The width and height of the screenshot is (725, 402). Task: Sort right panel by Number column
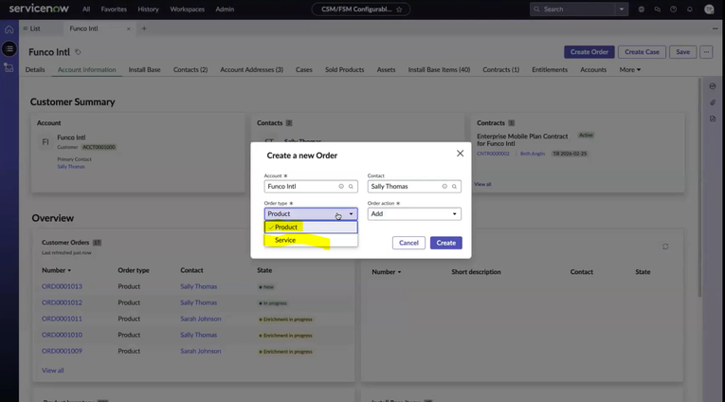click(x=387, y=272)
